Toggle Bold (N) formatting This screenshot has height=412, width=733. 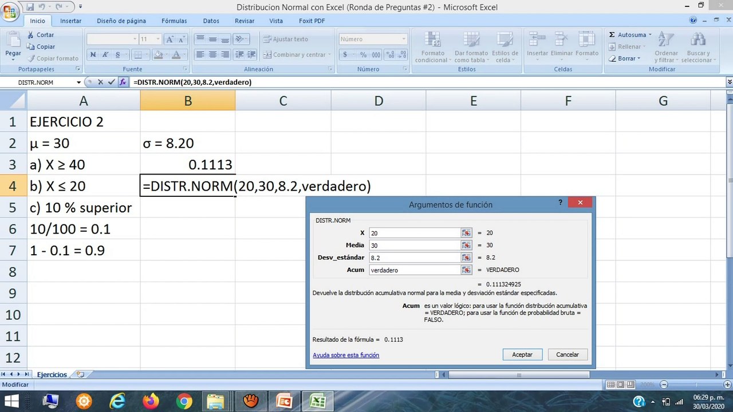93,55
